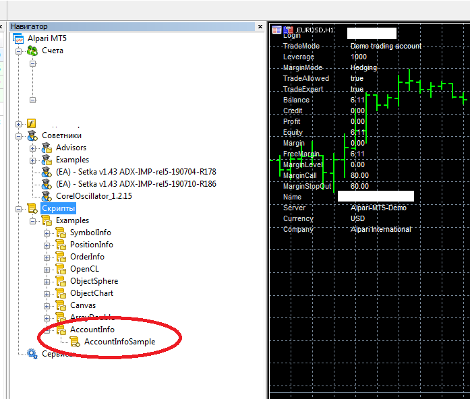Select the highlighted Скрипты label
Image resolution: width=470 pixels, height=399 pixels.
(58, 208)
